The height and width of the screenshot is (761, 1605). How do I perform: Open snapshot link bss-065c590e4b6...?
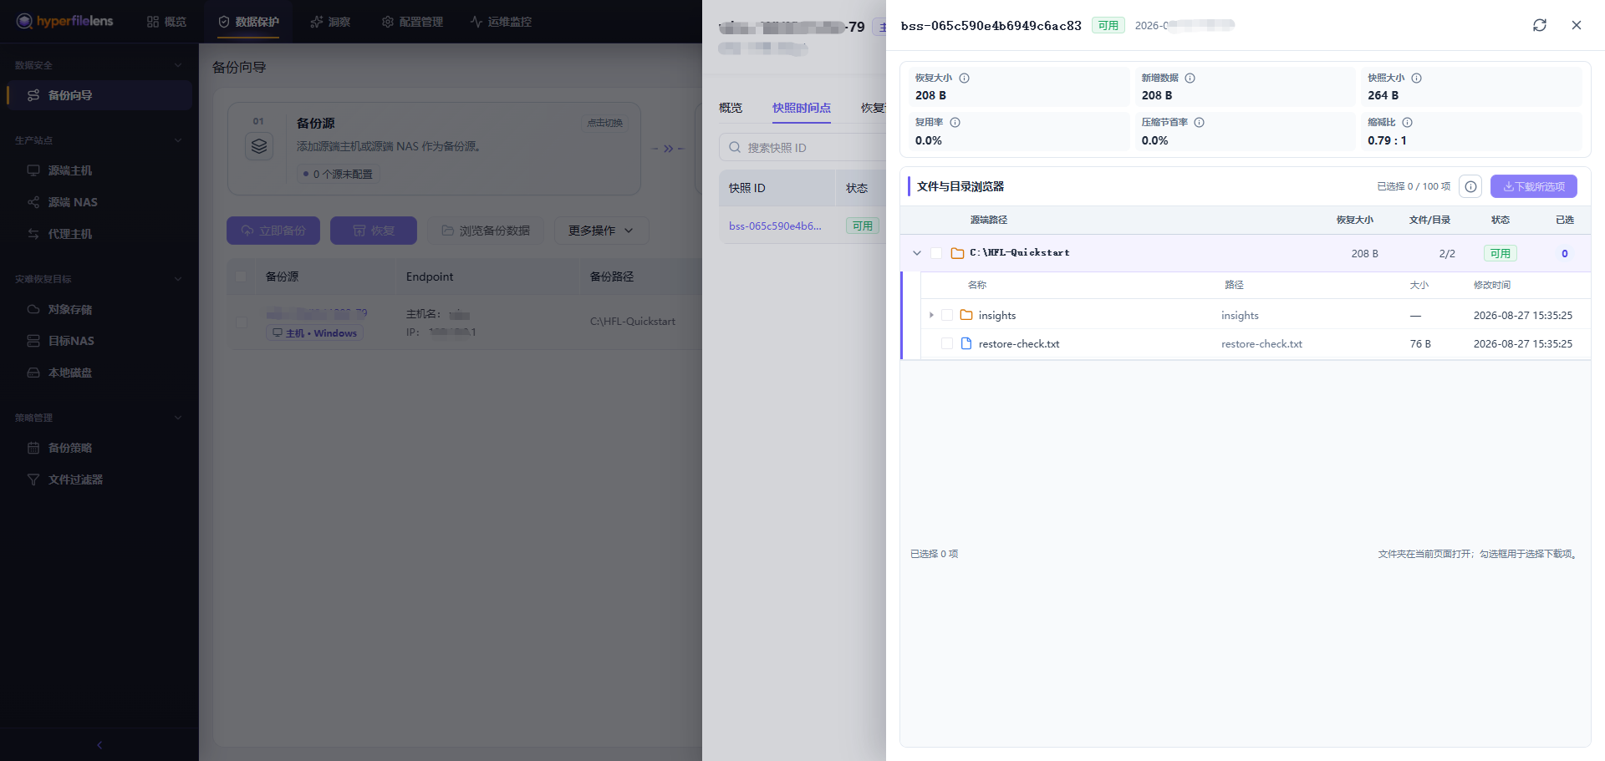pyautogui.click(x=775, y=226)
